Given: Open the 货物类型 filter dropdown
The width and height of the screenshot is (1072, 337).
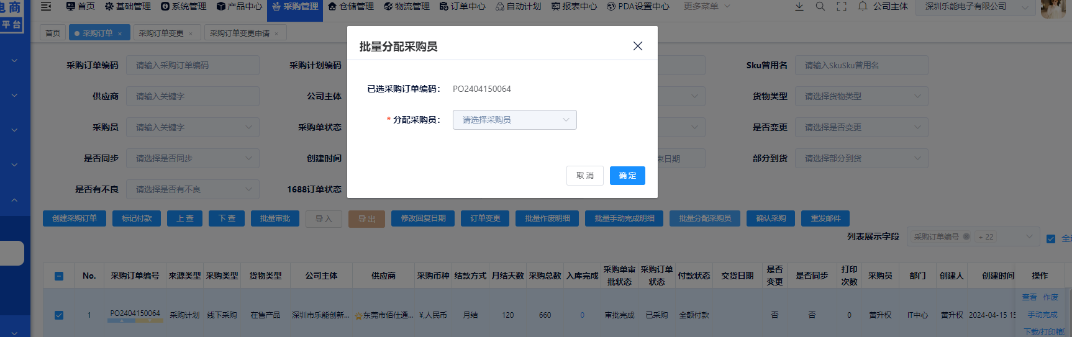Looking at the screenshot, I should [861, 96].
